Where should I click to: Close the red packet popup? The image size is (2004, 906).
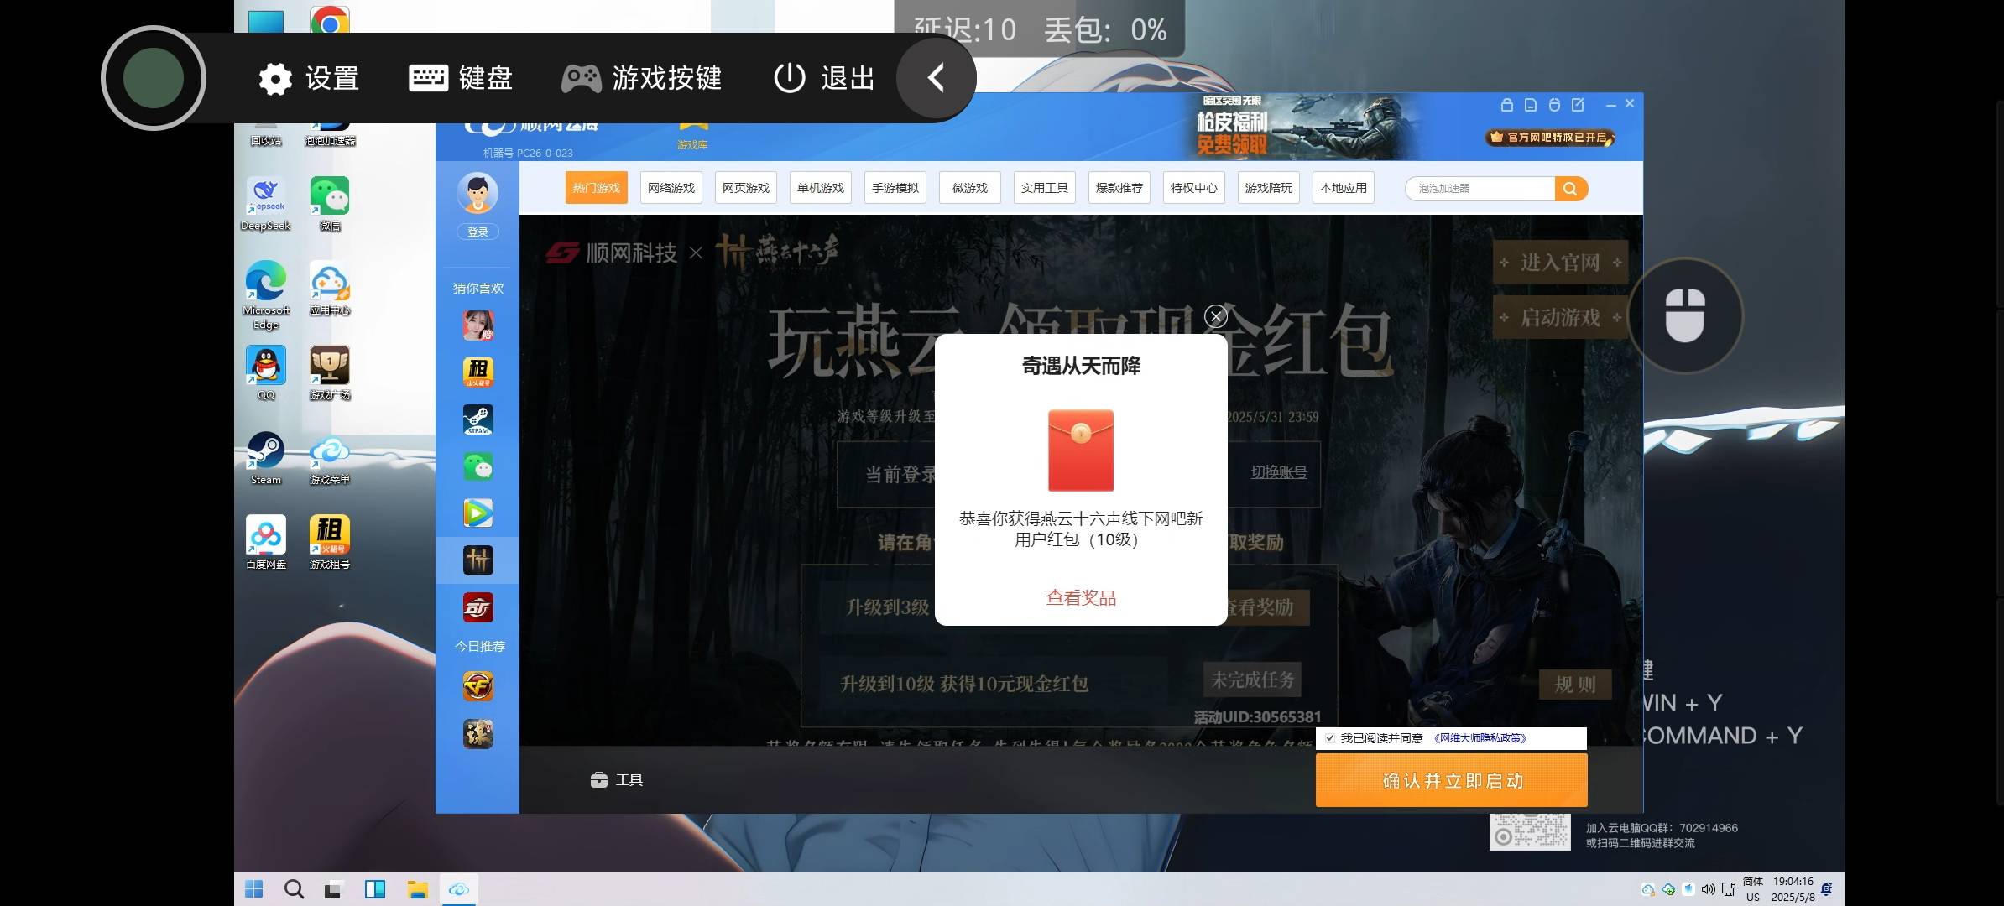point(1215,316)
